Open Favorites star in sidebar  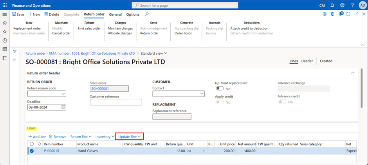coord(5,32)
